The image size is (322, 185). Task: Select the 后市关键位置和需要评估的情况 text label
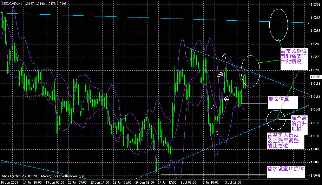294,59
